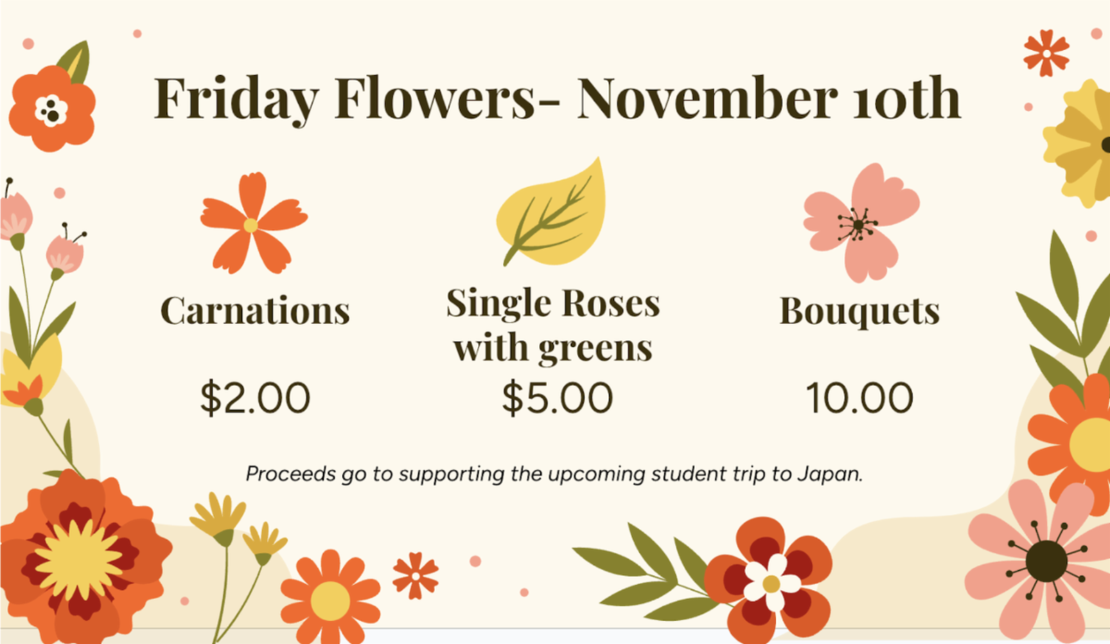1110x644 pixels.
Task: Click the small orange daisy with yellow center at bottom
Action: click(330, 597)
